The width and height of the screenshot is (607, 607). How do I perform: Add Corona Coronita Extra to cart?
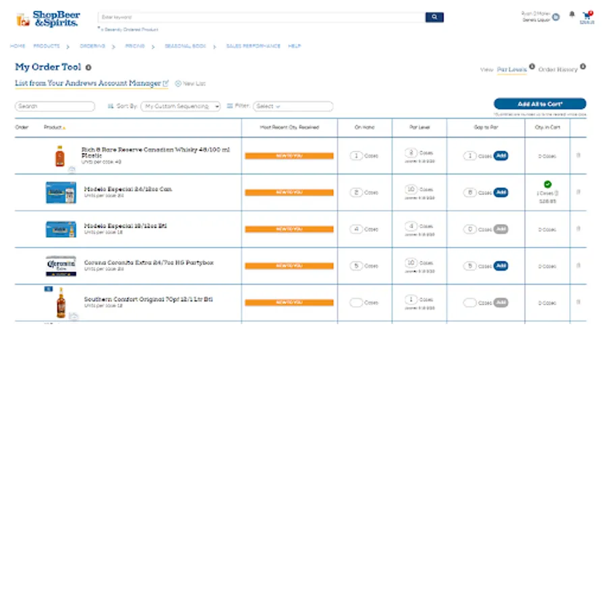(x=501, y=266)
